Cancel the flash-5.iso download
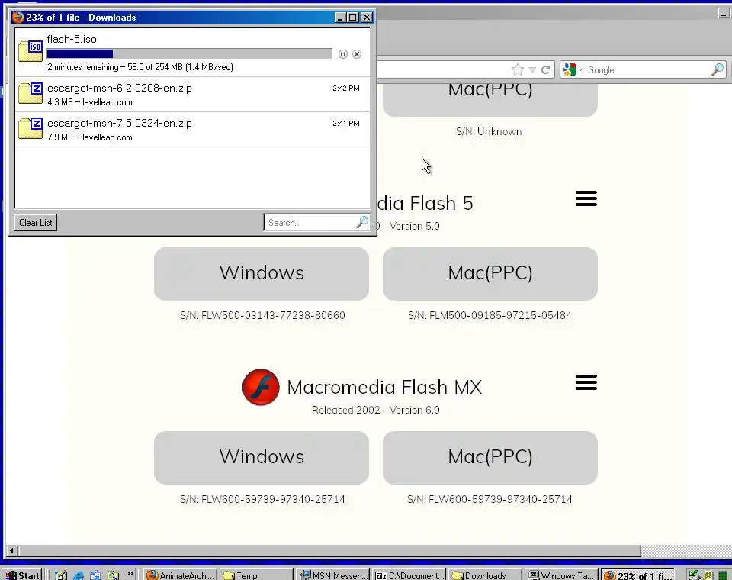Viewport: 732px width, 580px height. (x=357, y=54)
